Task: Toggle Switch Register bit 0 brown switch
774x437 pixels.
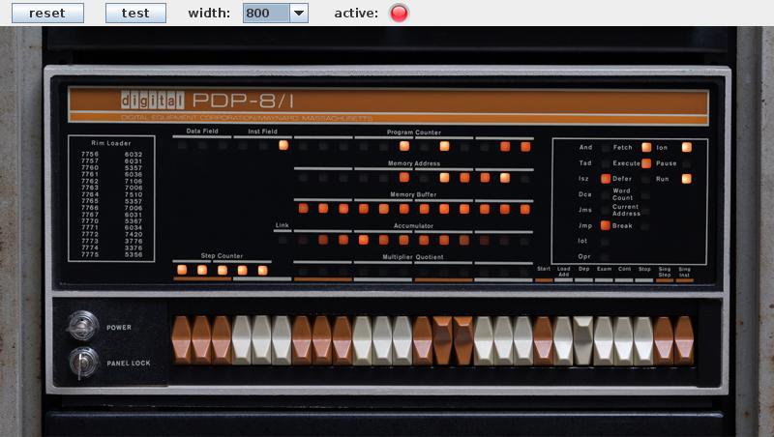Action: pyautogui.click(x=302, y=340)
